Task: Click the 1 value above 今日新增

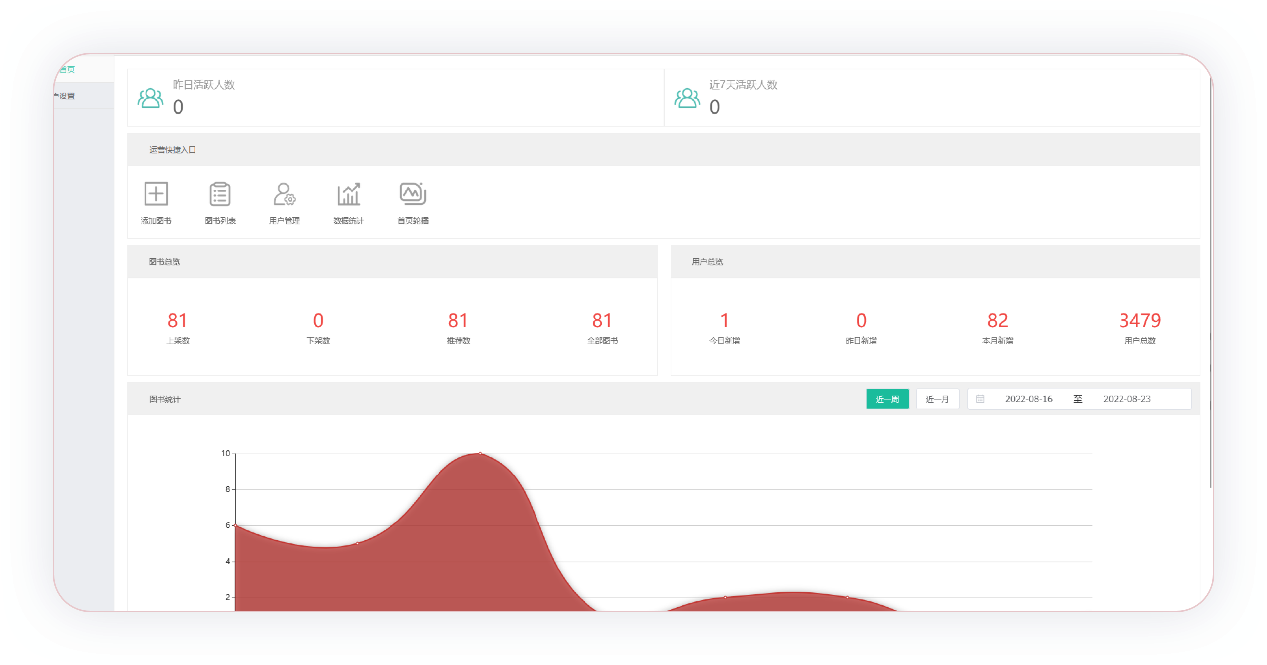Action: point(725,321)
